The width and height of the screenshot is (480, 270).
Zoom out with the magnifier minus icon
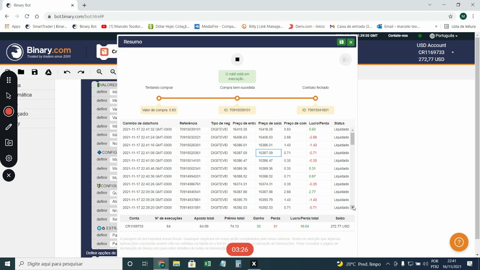coord(113,72)
